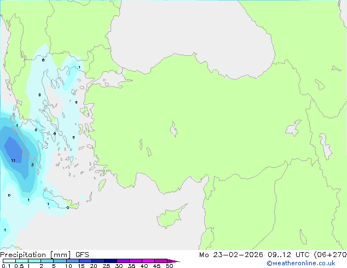The image size is (347, 268).
Task: Pick the 30–35 mm purple legend swatch
Action: click(123, 261)
